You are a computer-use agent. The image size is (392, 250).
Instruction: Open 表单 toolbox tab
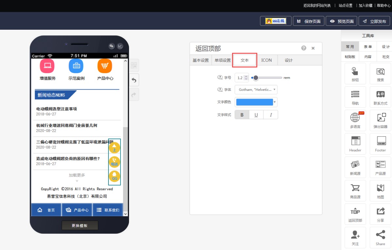368,47
